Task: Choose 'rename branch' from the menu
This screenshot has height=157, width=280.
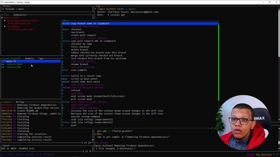Action: pos(80,64)
